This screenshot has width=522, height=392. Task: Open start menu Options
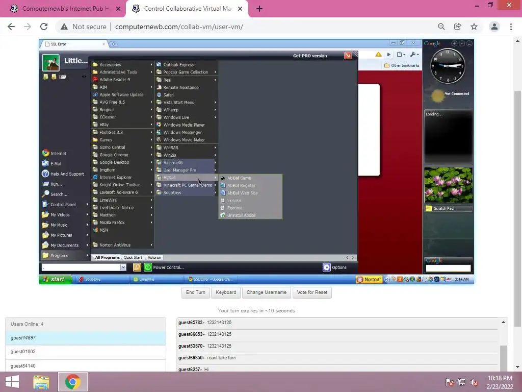(x=335, y=267)
